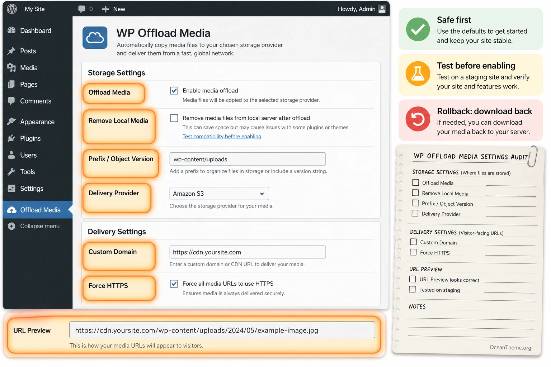Open the Dashboard menu item

point(38,30)
